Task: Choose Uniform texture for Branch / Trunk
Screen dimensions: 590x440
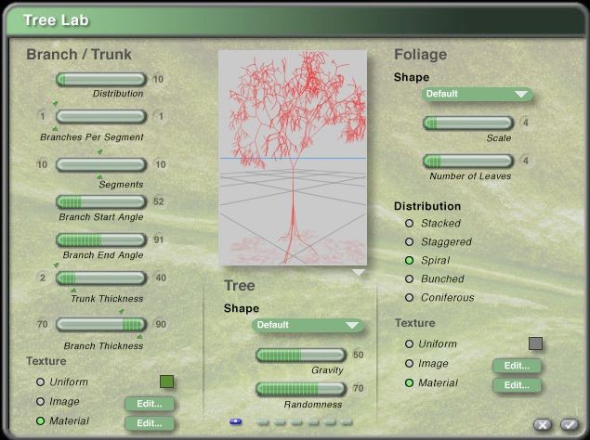Action: pyautogui.click(x=40, y=382)
